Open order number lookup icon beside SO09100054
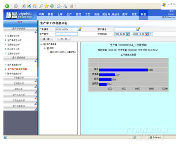The height and width of the screenshot is (144, 180). coord(80,29)
